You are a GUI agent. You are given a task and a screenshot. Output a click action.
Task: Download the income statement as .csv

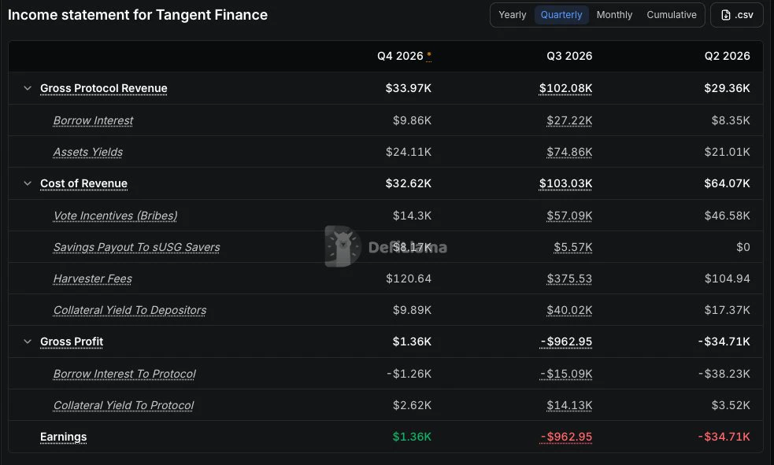(736, 15)
